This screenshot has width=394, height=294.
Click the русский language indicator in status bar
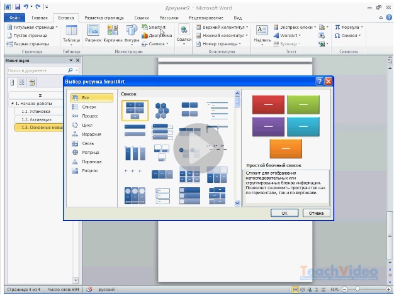click(106, 290)
